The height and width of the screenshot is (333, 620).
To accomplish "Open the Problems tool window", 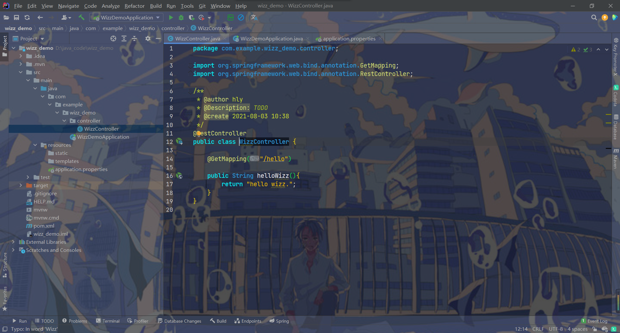I will [75, 321].
